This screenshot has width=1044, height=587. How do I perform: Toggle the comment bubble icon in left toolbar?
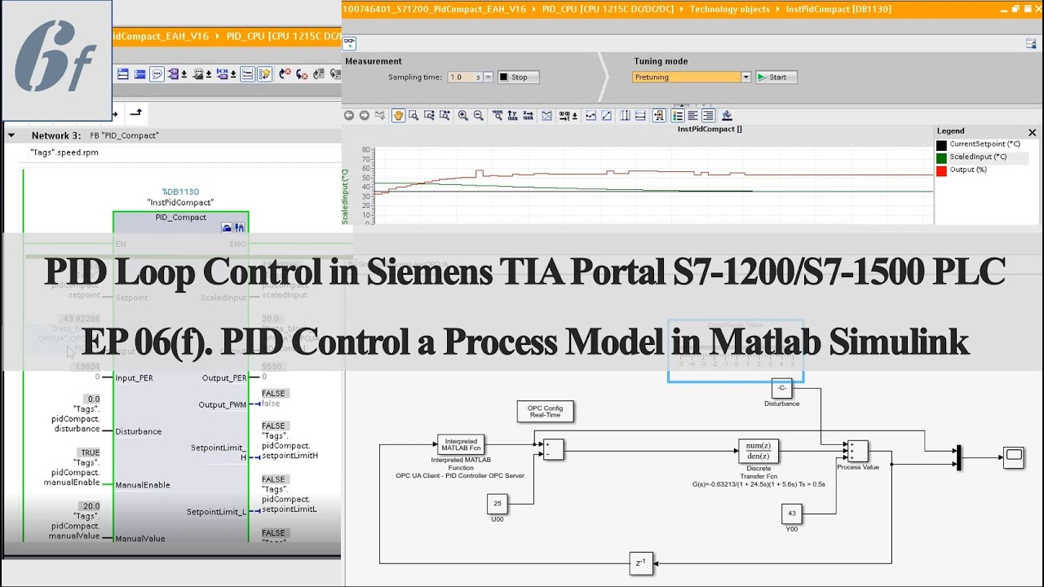[x=157, y=74]
